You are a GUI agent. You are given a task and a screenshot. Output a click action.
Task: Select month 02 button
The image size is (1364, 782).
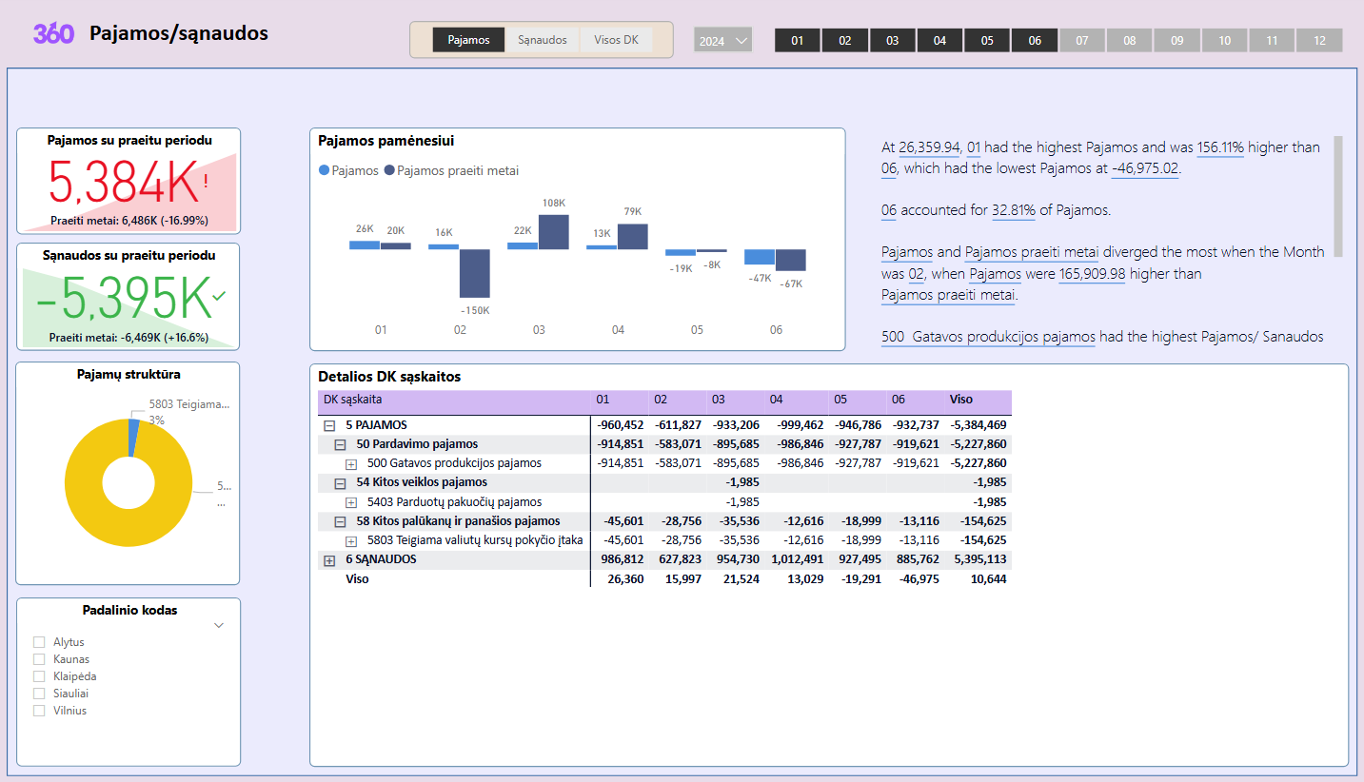point(845,40)
